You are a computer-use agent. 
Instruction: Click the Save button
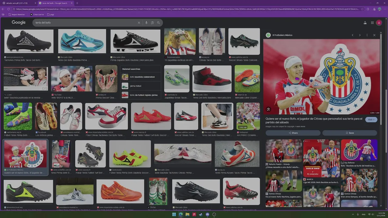point(350,133)
